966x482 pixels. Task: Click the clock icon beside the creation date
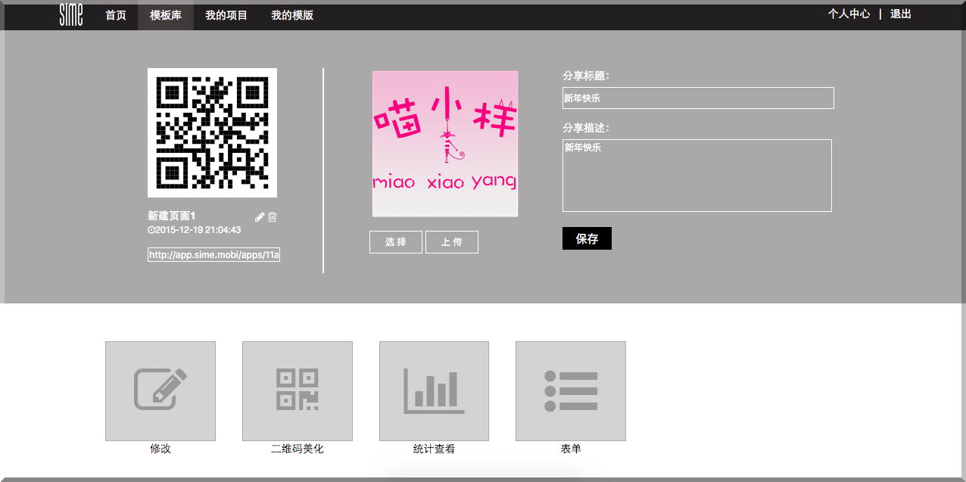click(x=151, y=230)
